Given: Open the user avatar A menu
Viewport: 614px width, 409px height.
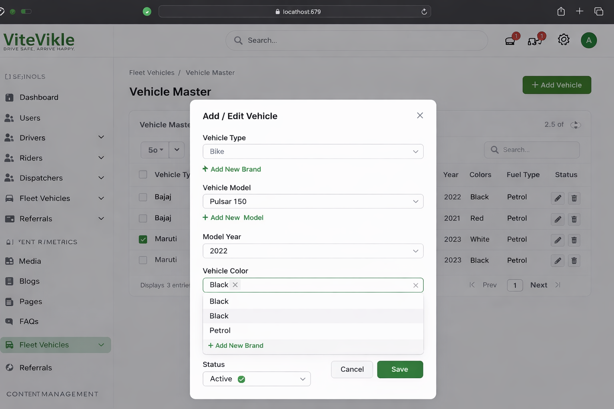Looking at the screenshot, I should 589,40.
